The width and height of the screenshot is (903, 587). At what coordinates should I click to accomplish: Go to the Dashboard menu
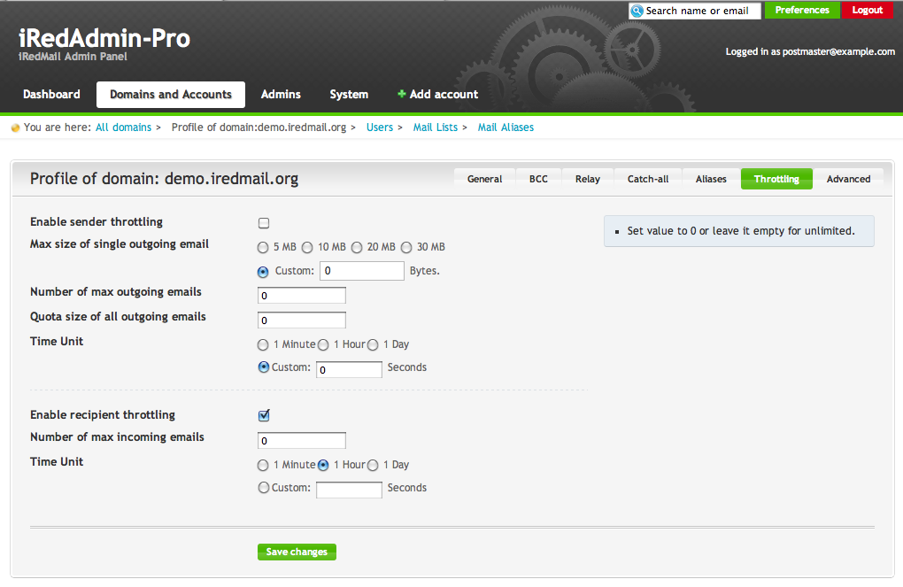51,94
